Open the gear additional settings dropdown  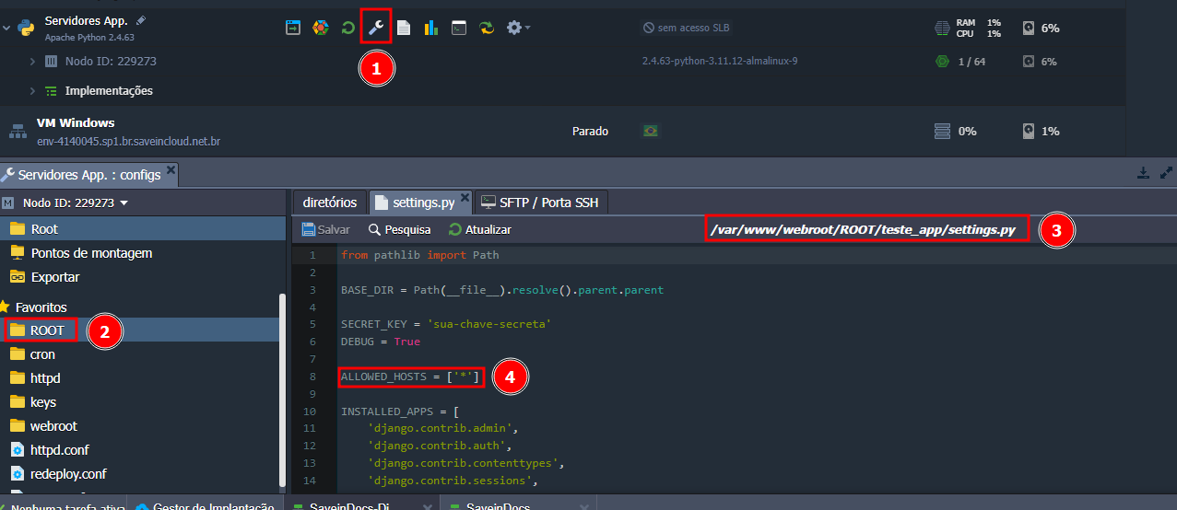518,28
